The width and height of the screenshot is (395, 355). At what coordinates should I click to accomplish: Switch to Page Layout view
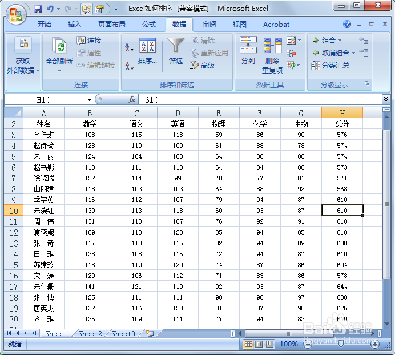(x=259, y=344)
